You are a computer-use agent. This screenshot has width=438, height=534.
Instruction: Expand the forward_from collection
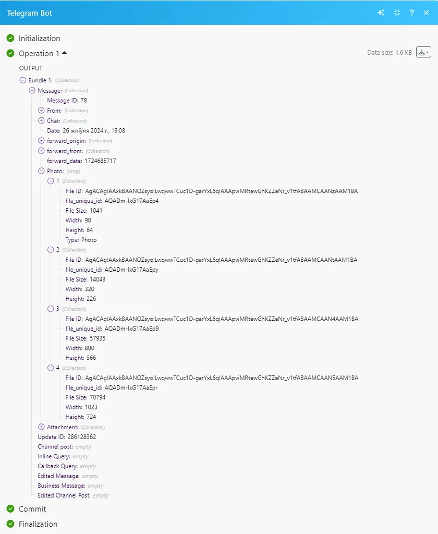pyautogui.click(x=40, y=151)
